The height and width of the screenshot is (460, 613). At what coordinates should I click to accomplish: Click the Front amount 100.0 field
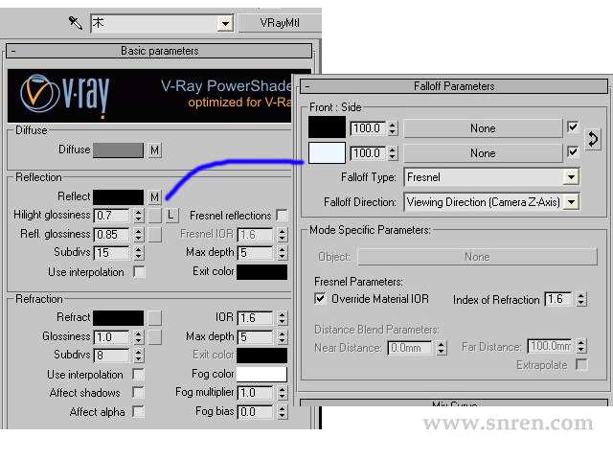pos(368,128)
